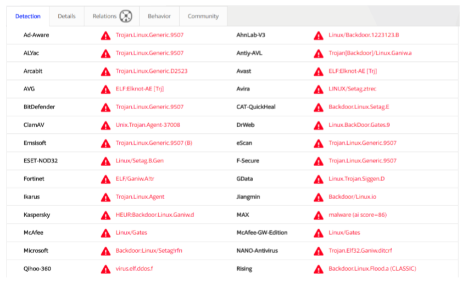Click the warning icon in Fortinet row
The width and height of the screenshot is (468, 294).
pyautogui.click(x=105, y=179)
